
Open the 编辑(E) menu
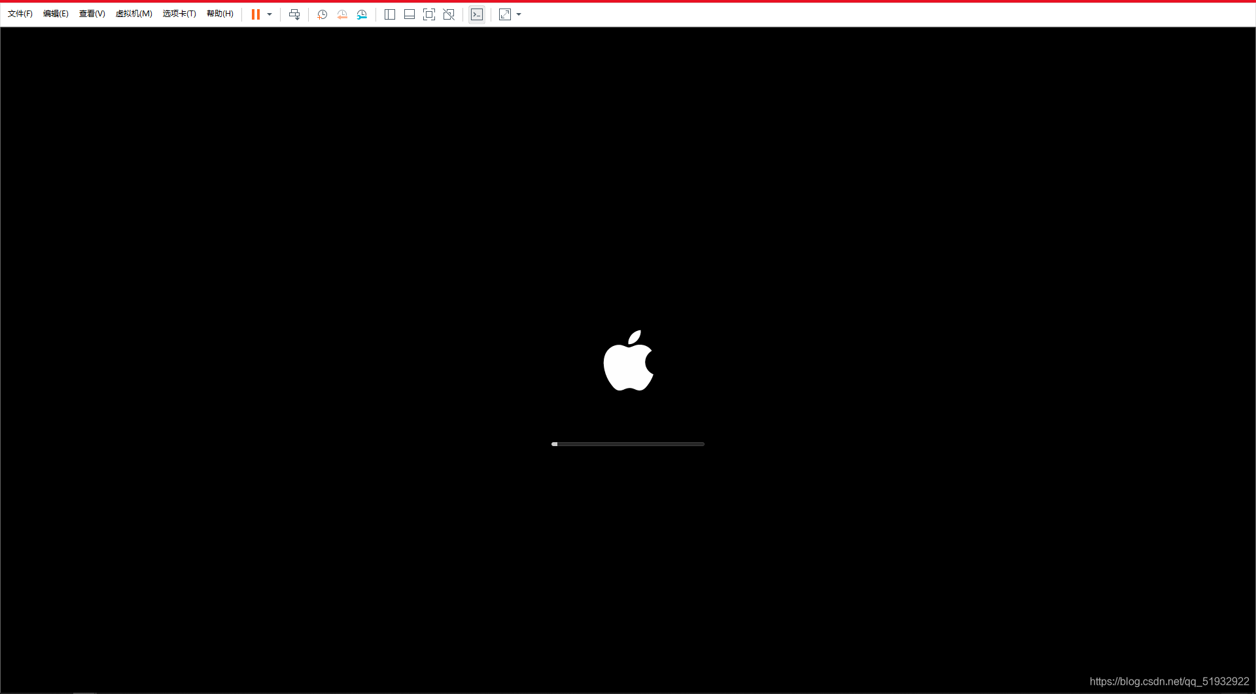tap(56, 14)
